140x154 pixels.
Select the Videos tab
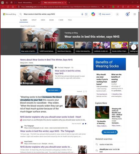43,20
